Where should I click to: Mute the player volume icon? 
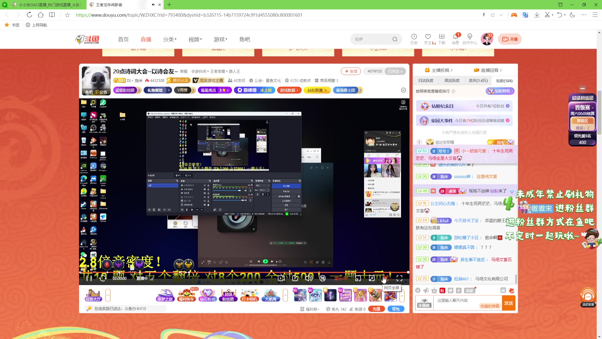309,278
